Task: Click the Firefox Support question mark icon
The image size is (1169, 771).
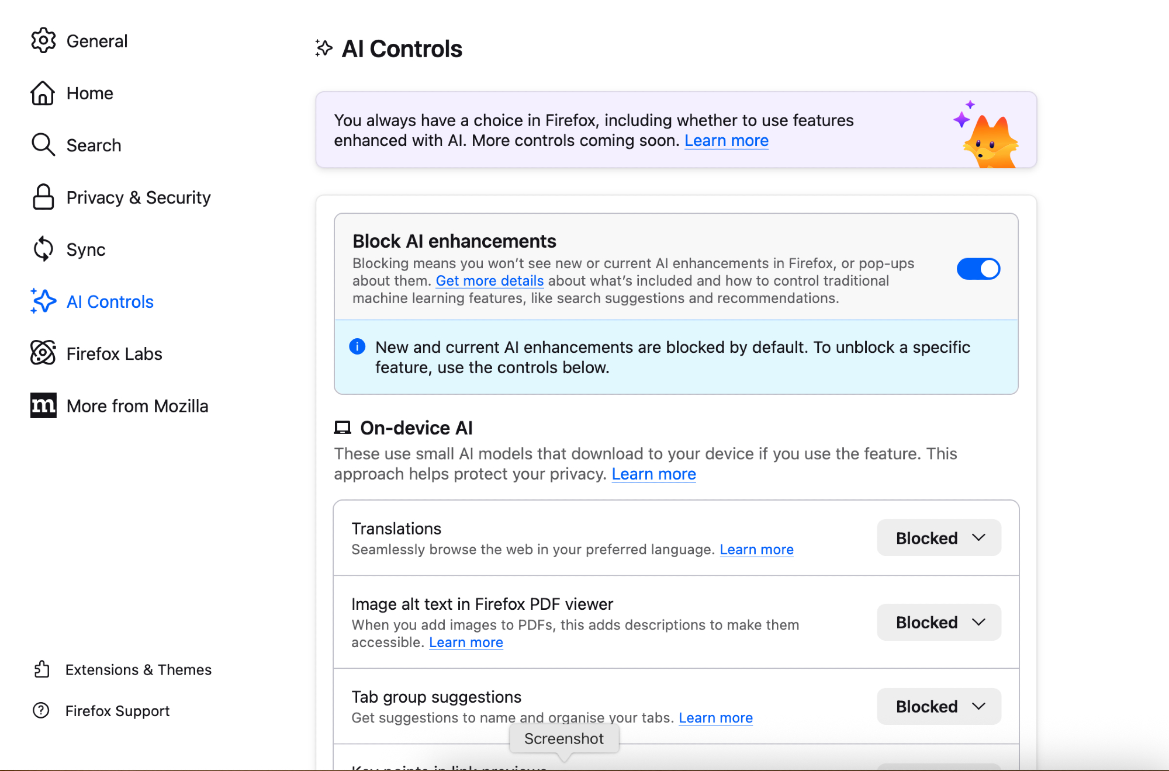Action: pyautogui.click(x=41, y=710)
